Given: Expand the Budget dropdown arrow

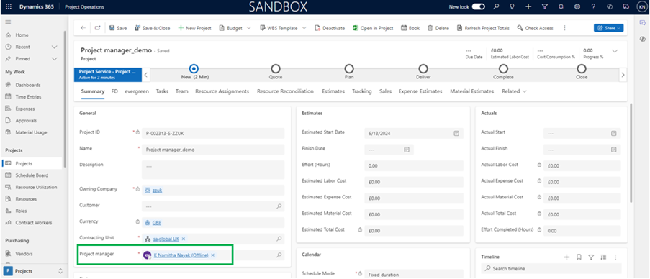Looking at the screenshot, I should (249, 28).
